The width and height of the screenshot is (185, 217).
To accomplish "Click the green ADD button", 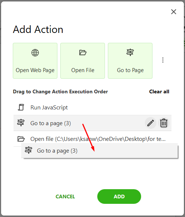I will pyautogui.click(x=119, y=197).
